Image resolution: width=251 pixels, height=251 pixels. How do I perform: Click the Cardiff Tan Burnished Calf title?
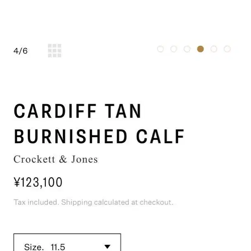point(99,124)
